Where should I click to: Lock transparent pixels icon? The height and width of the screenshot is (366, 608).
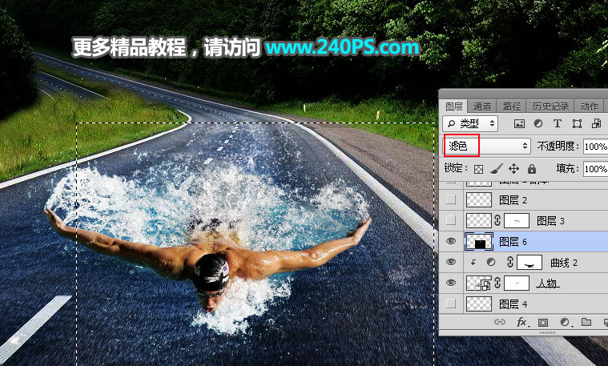coord(479,169)
